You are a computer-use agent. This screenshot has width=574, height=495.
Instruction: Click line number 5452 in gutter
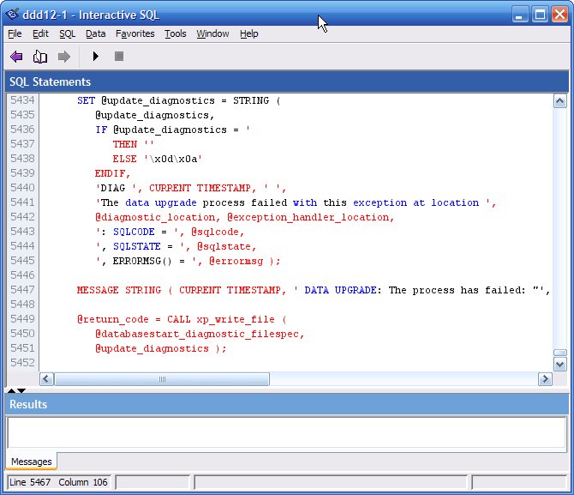pyautogui.click(x=22, y=363)
